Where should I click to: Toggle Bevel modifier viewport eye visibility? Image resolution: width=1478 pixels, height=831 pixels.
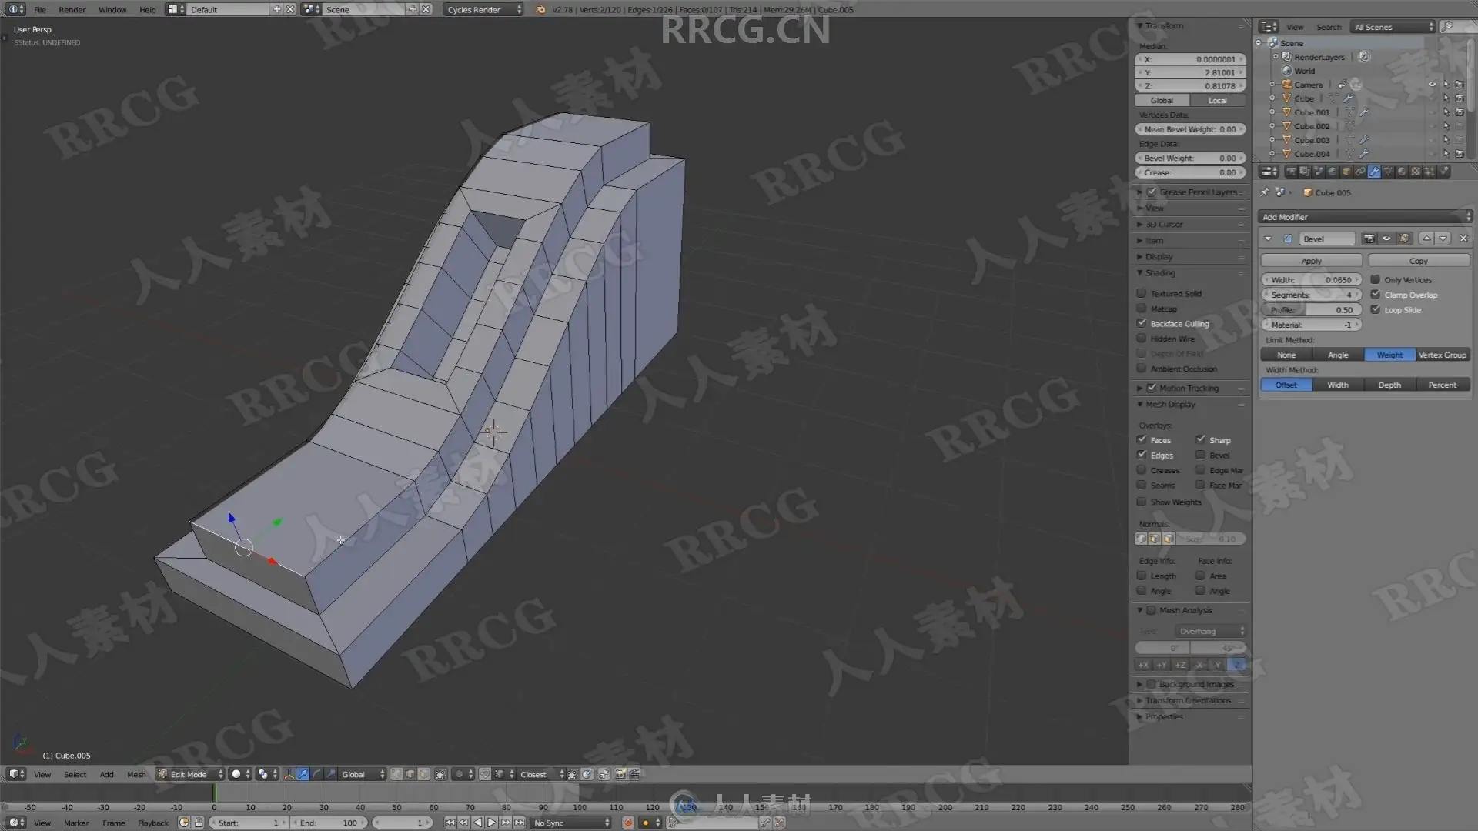1386,239
